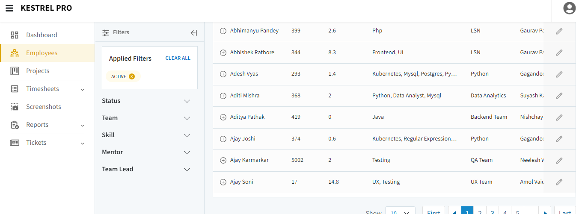Expand row details for Abhishek Rathore
576x214 pixels.
coord(223,53)
